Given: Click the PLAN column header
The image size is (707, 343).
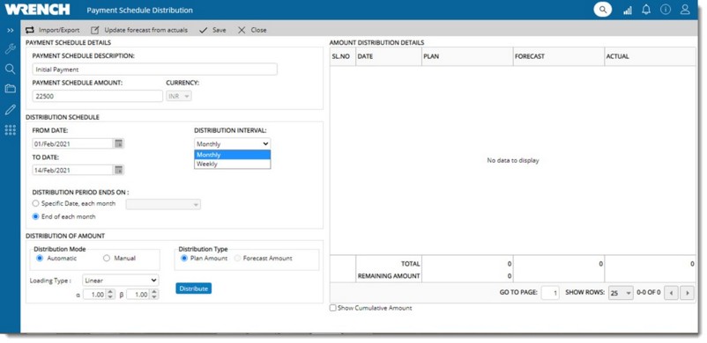Looking at the screenshot, I should (x=467, y=56).
